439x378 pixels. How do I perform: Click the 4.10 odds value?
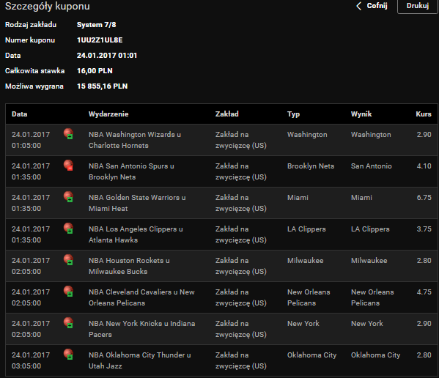[424, 166]
